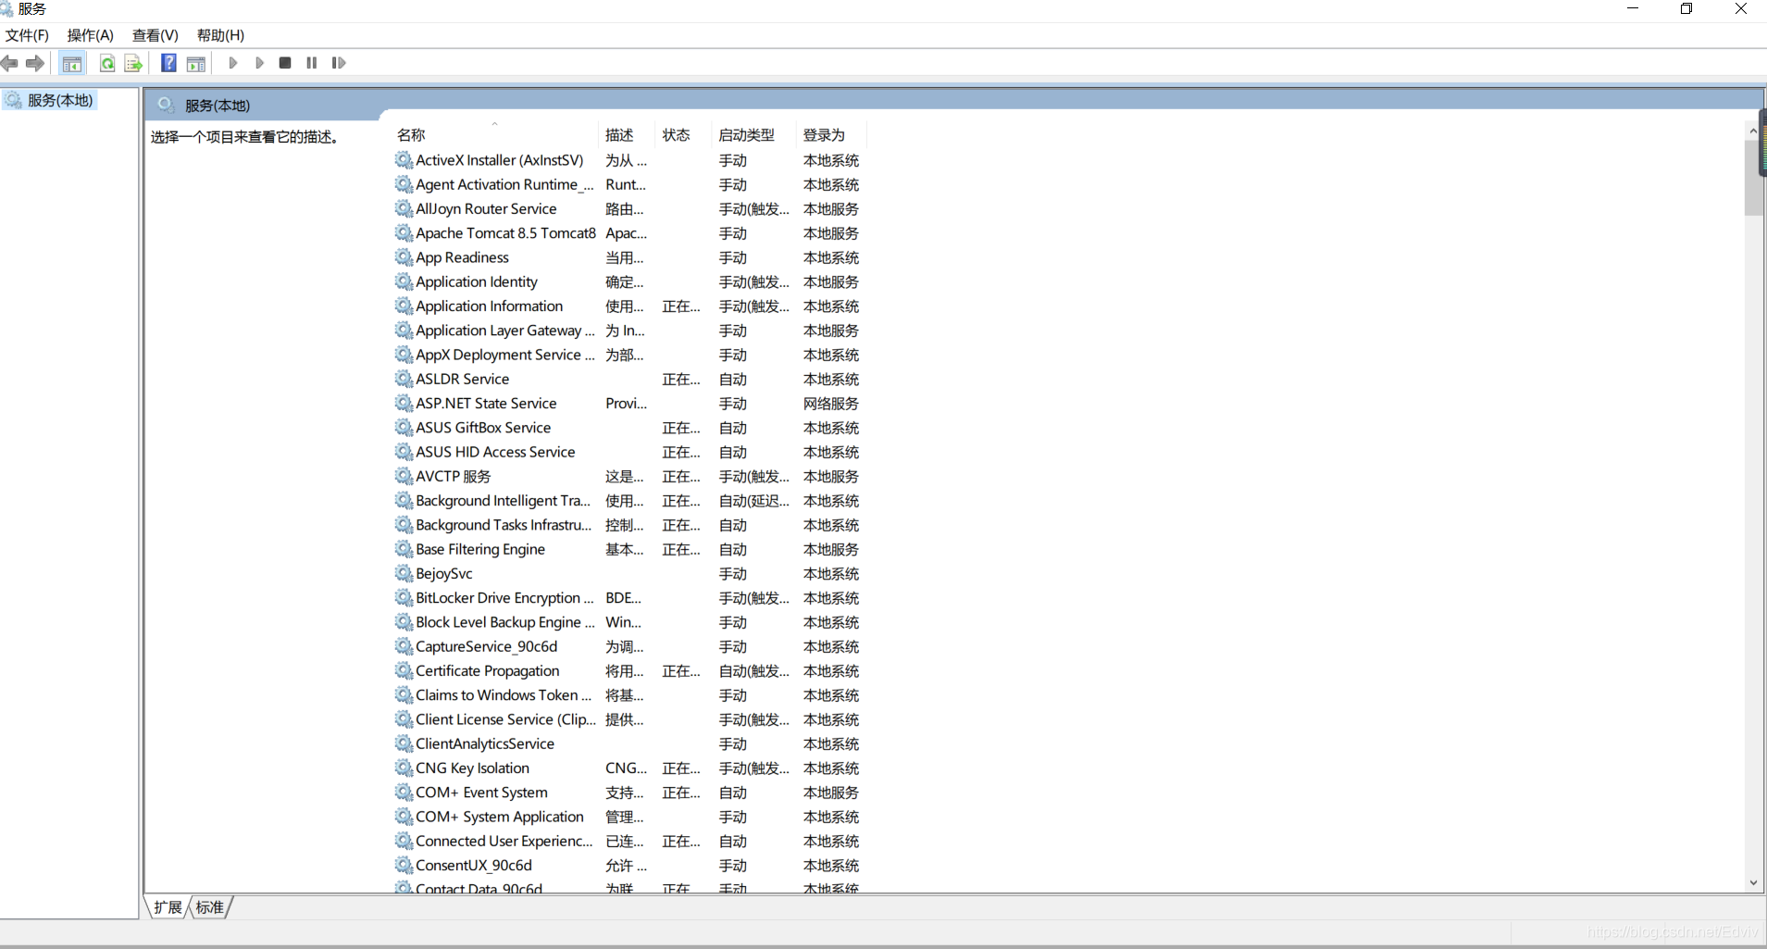Select ASP.NET State Service row

629,404
